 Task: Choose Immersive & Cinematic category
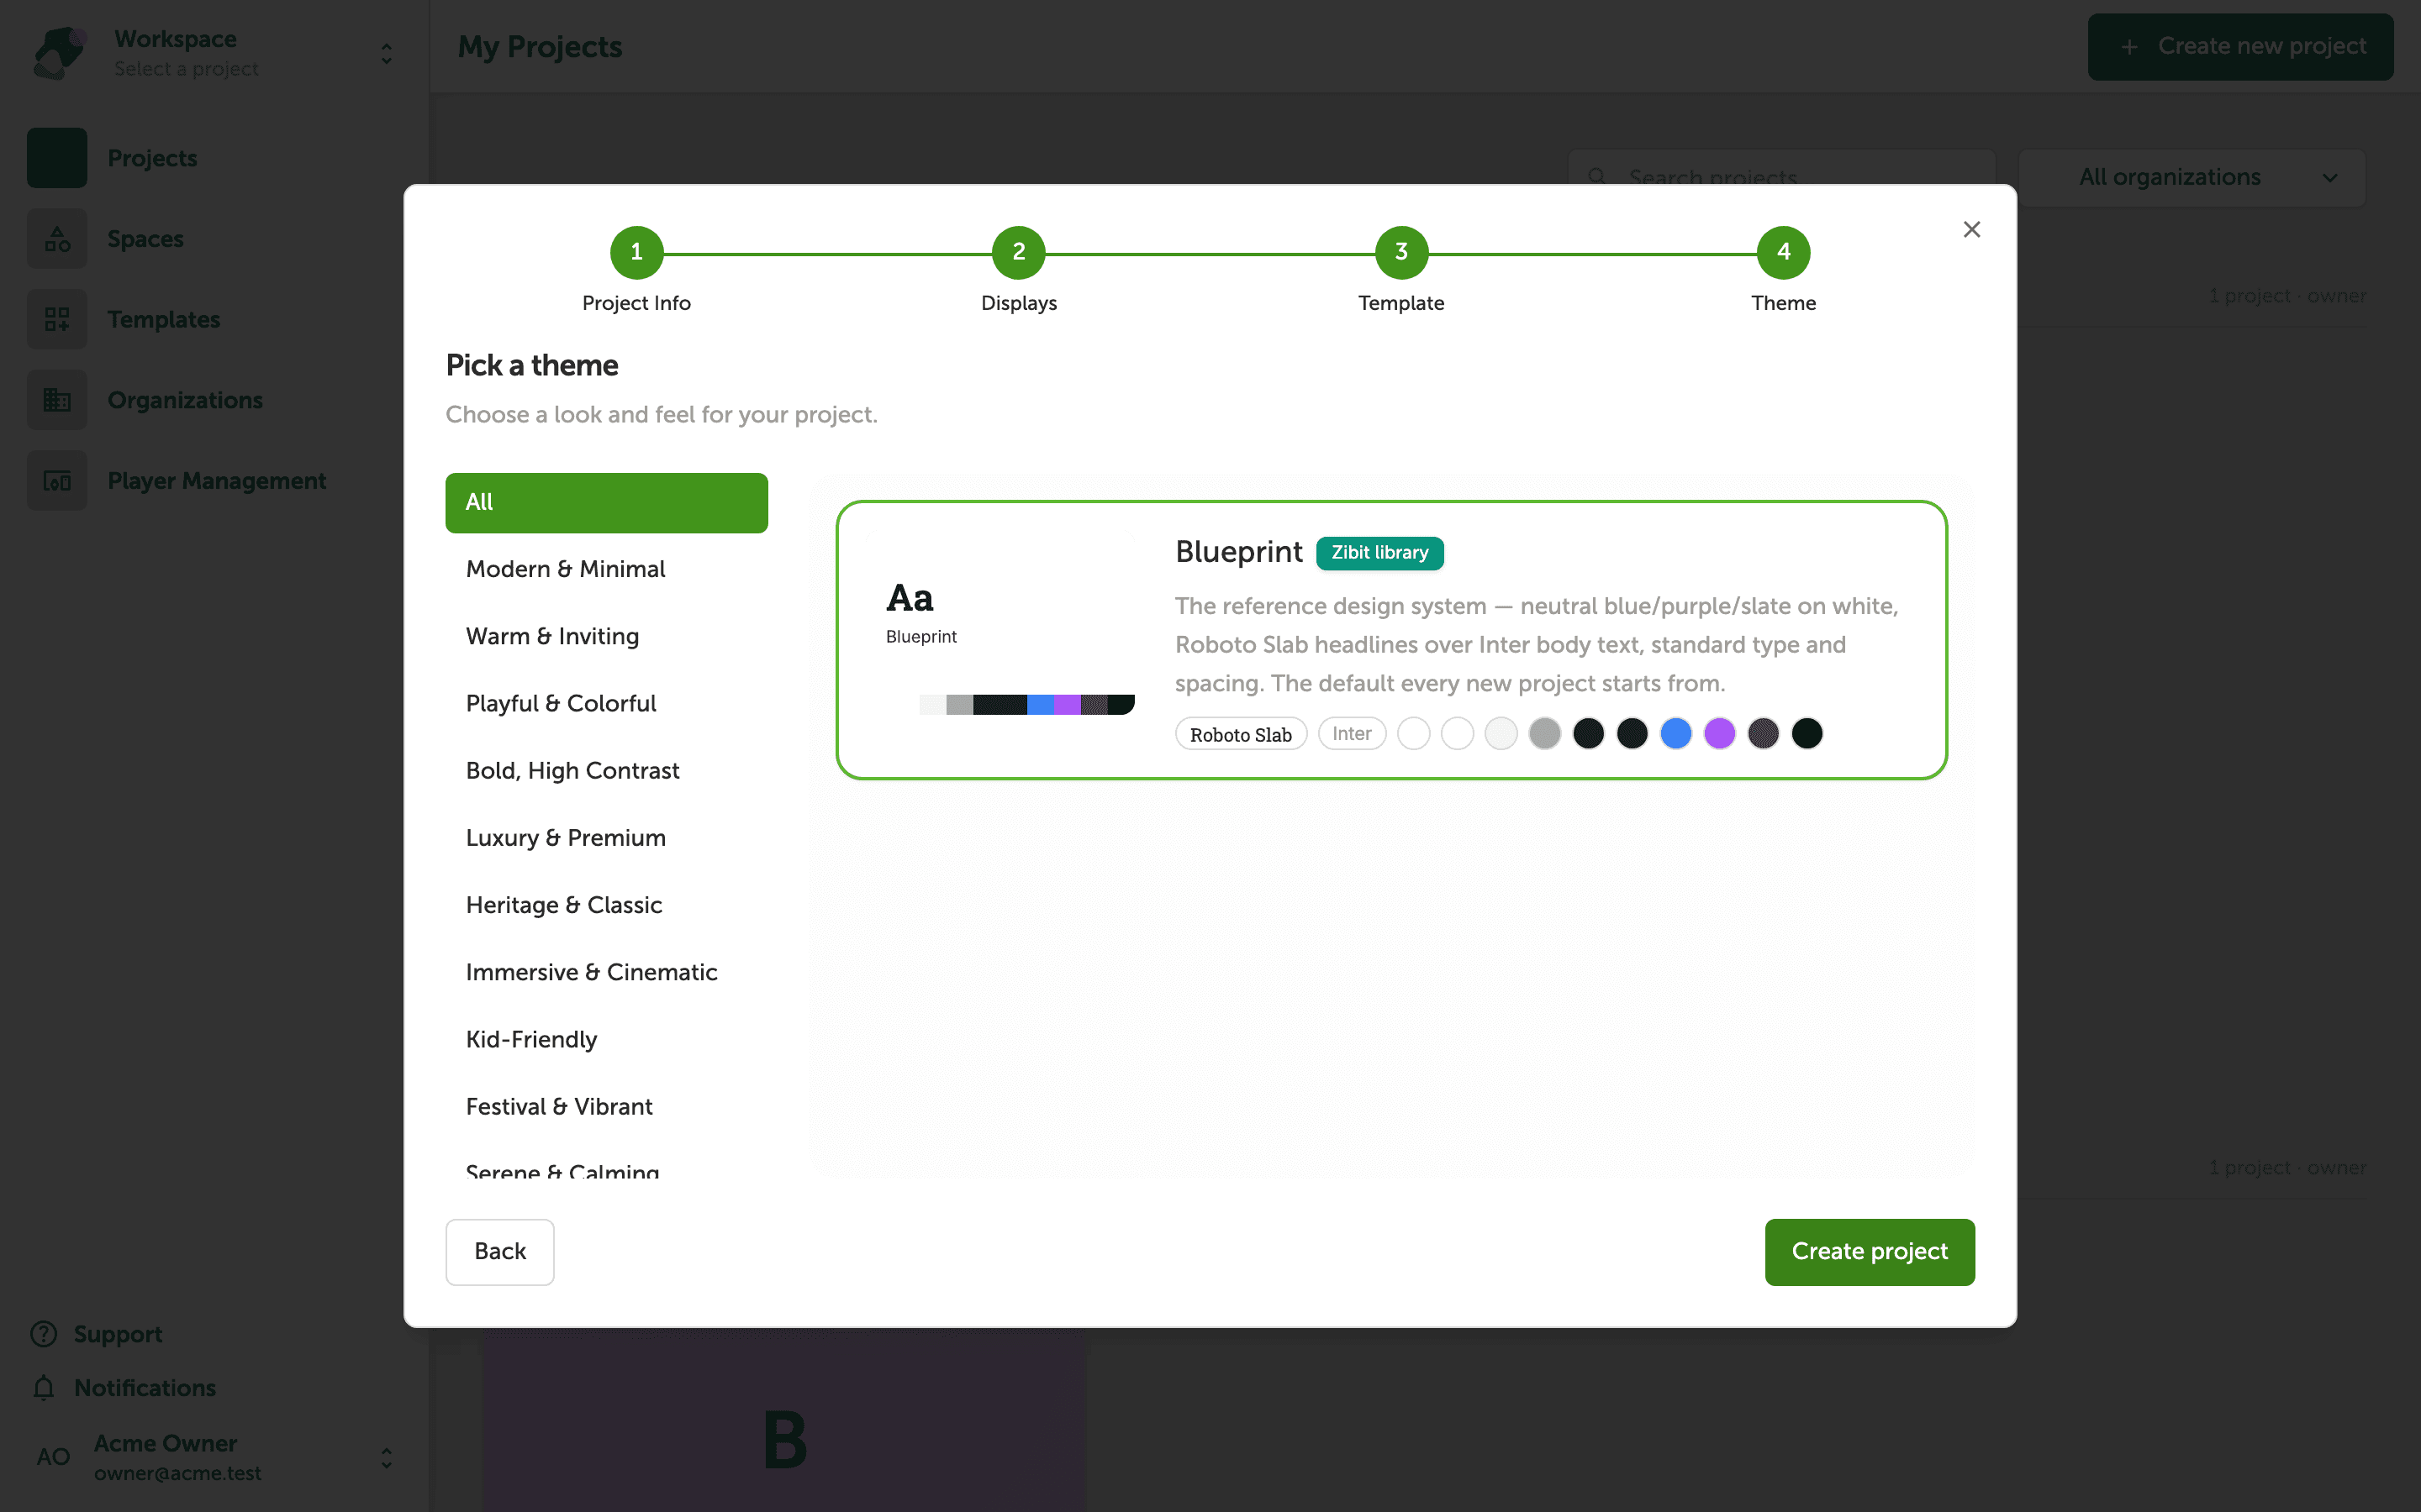(x=606, y=972)
